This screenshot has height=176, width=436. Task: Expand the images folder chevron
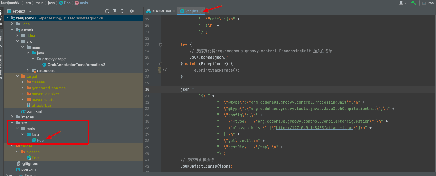point(12,117)
